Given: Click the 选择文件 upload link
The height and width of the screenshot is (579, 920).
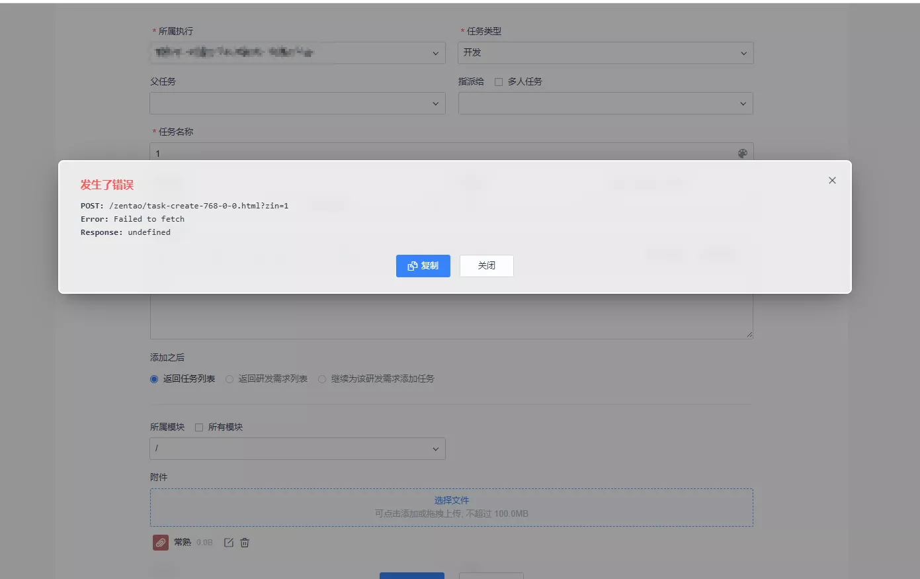Looking at the screenshot, I should (x=452, y=501).
